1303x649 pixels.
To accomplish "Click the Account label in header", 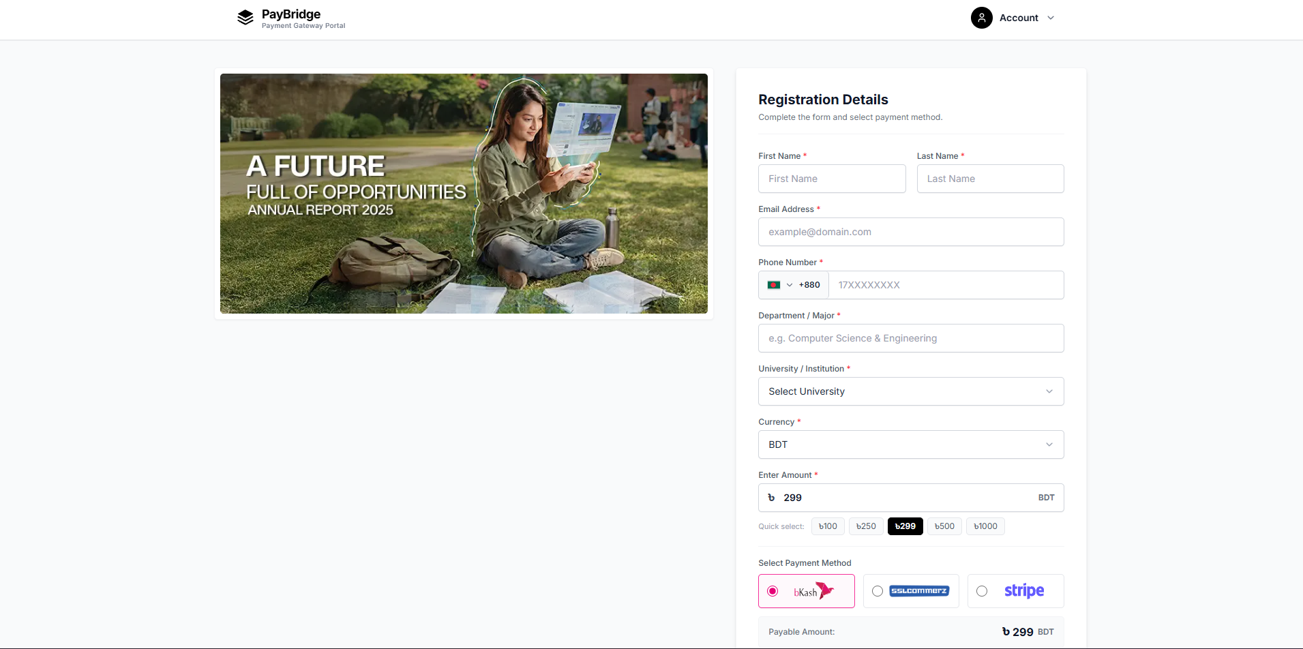I will click(1019, 18).
